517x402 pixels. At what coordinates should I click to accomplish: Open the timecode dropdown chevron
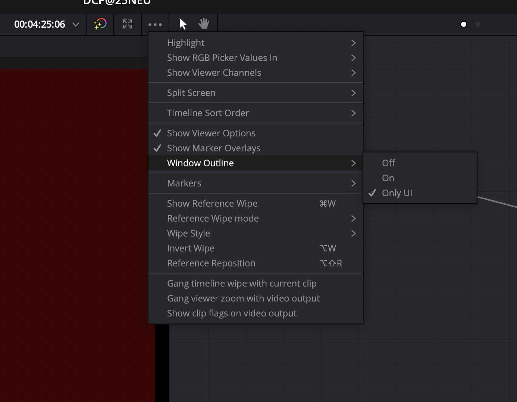coord(76,25)
